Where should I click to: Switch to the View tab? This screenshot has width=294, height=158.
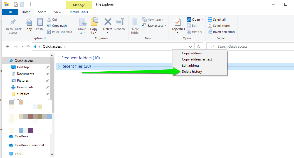[x=58, y=12]
